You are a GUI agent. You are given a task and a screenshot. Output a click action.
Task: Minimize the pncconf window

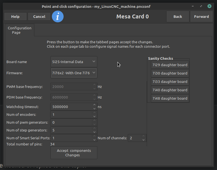coord(193,6)
